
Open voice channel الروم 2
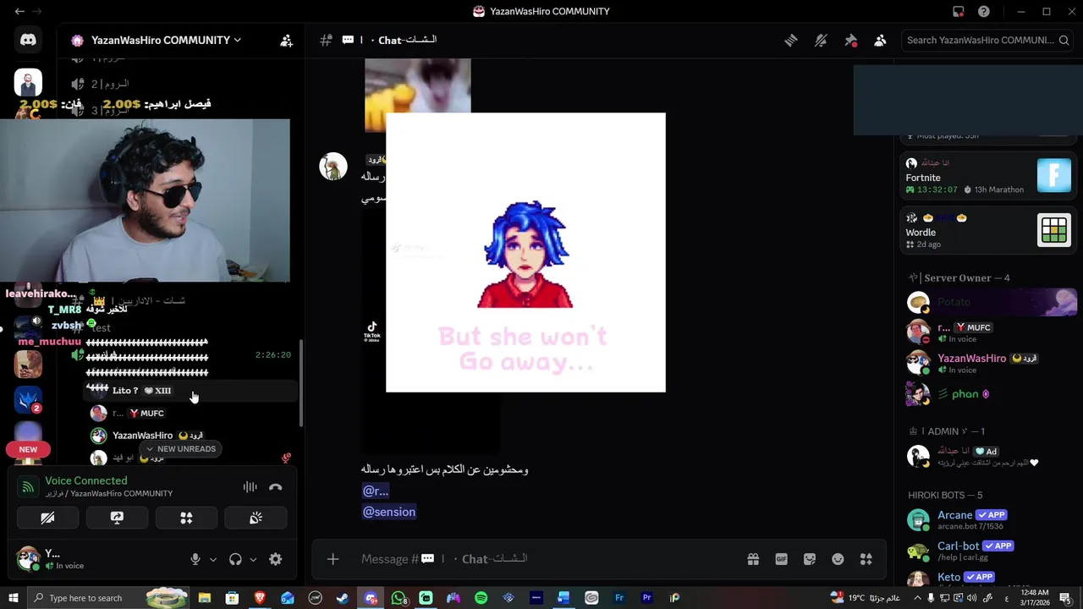tap(110, 84)
